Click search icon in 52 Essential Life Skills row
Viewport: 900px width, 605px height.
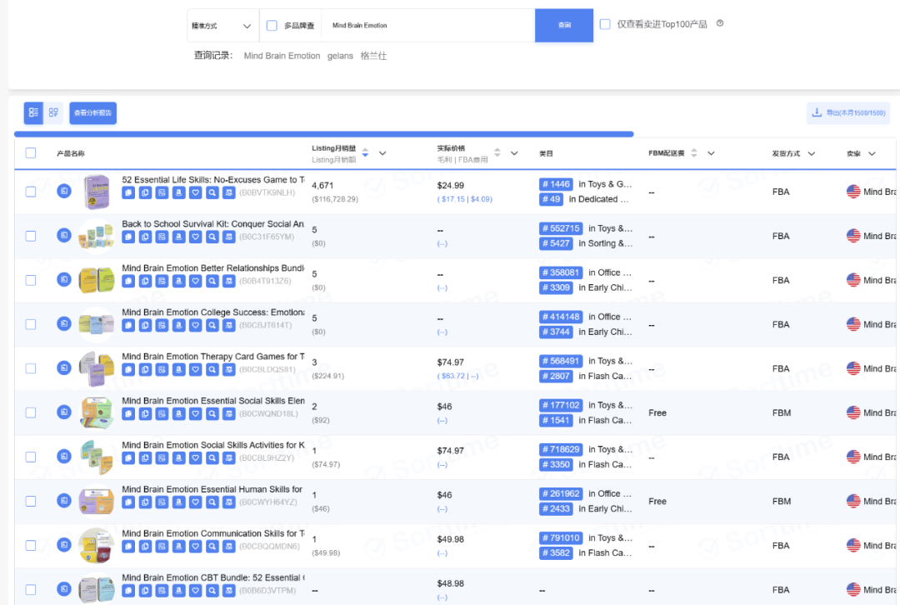212,192
